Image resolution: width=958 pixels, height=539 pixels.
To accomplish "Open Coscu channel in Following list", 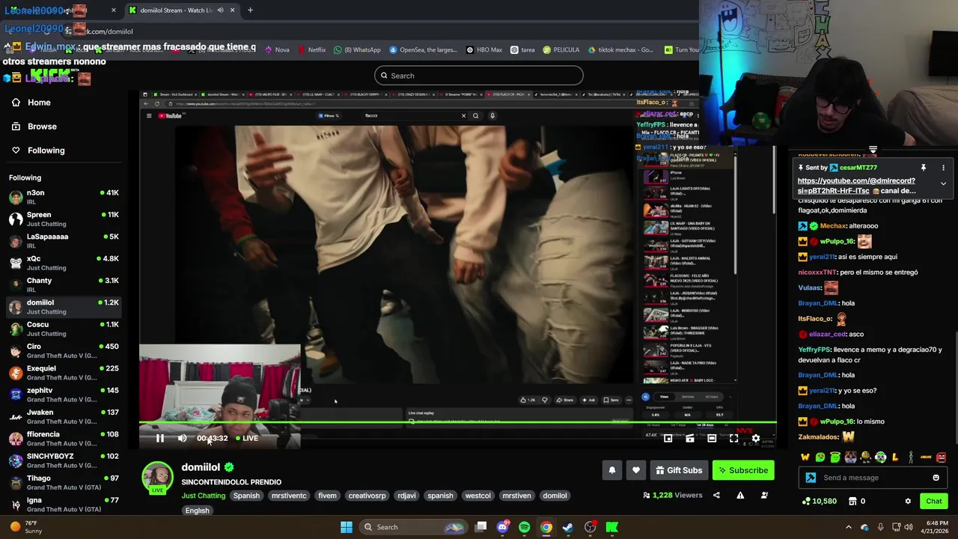I will tap(64, 329).
